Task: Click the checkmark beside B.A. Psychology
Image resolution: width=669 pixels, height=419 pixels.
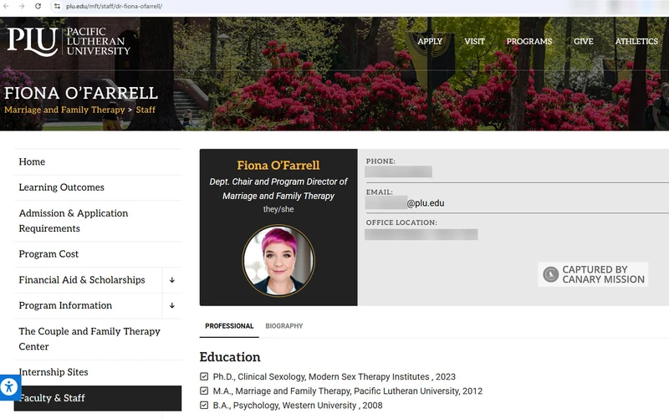Action: tap(204, 406)
